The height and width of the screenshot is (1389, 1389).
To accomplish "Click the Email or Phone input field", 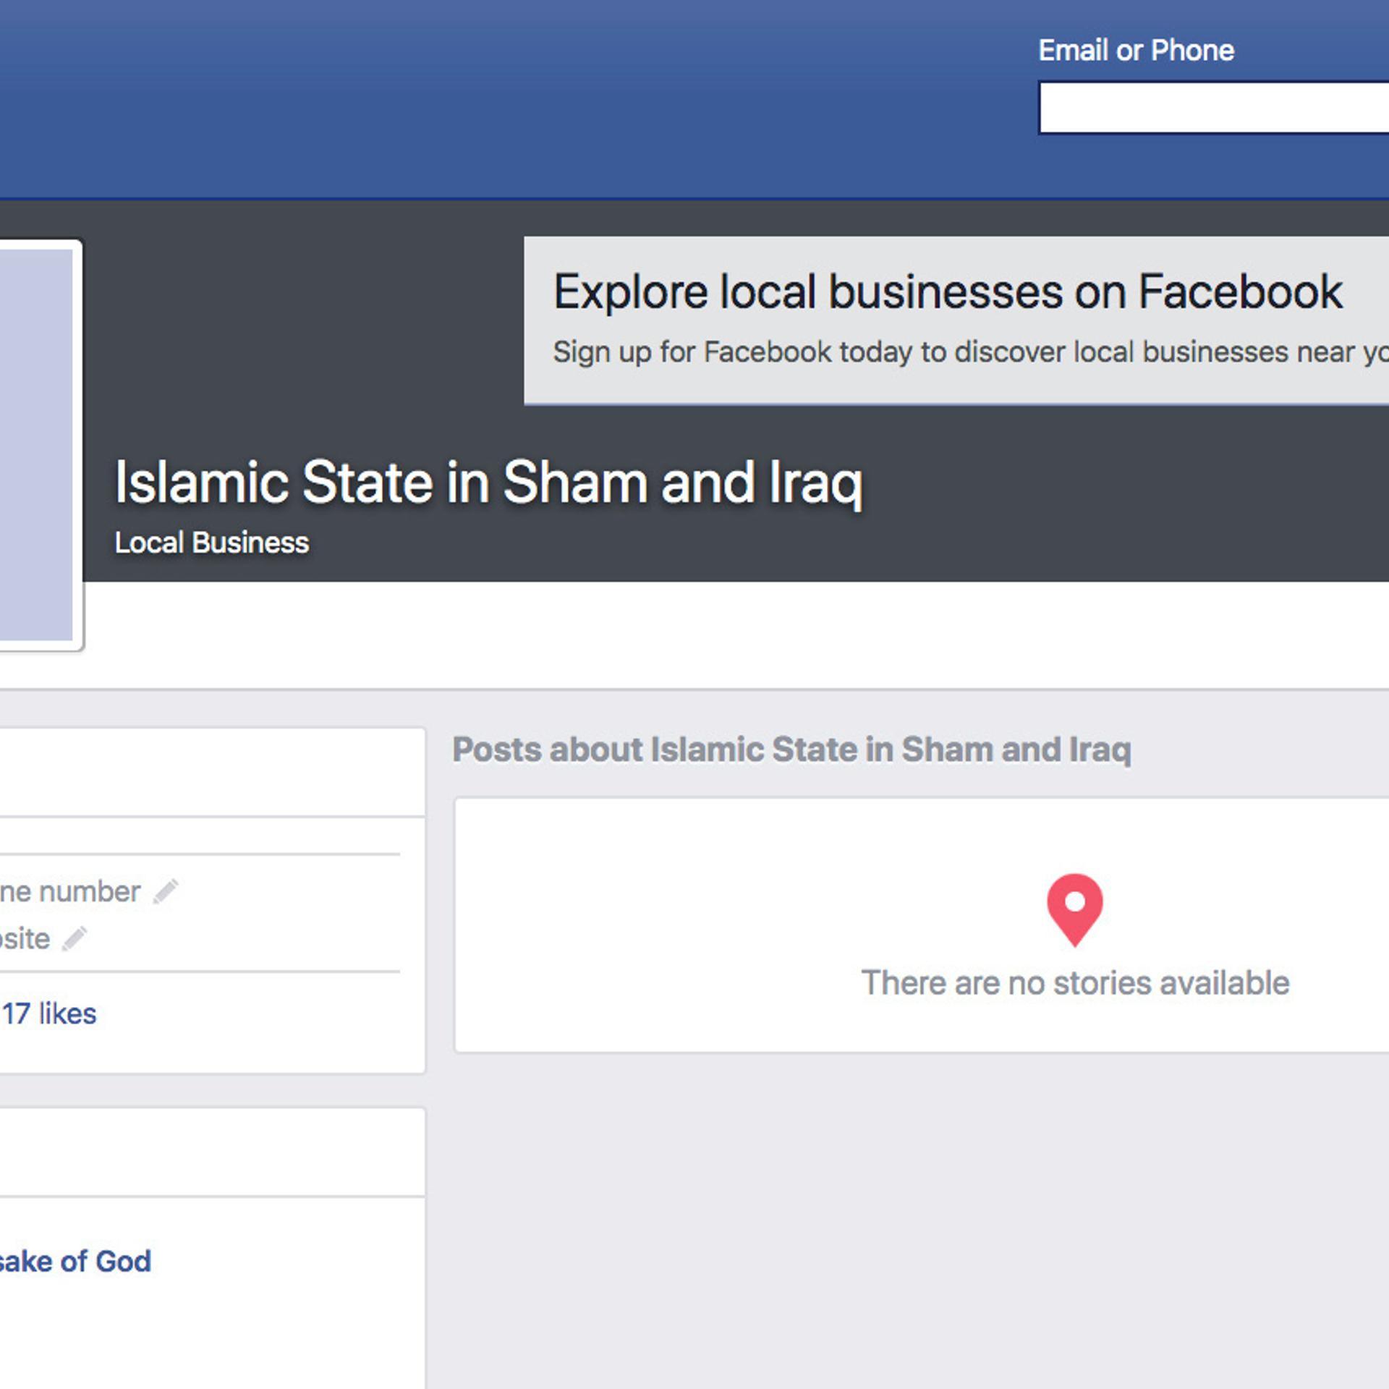I will (1214, 108).
